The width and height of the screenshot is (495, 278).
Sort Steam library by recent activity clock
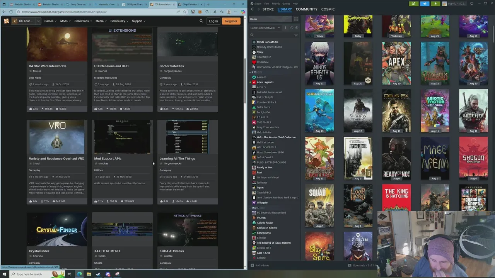click(292, 28)
